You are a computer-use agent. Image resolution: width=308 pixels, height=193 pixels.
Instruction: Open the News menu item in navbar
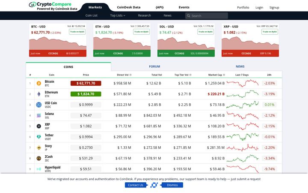click(x=167, y=15)
